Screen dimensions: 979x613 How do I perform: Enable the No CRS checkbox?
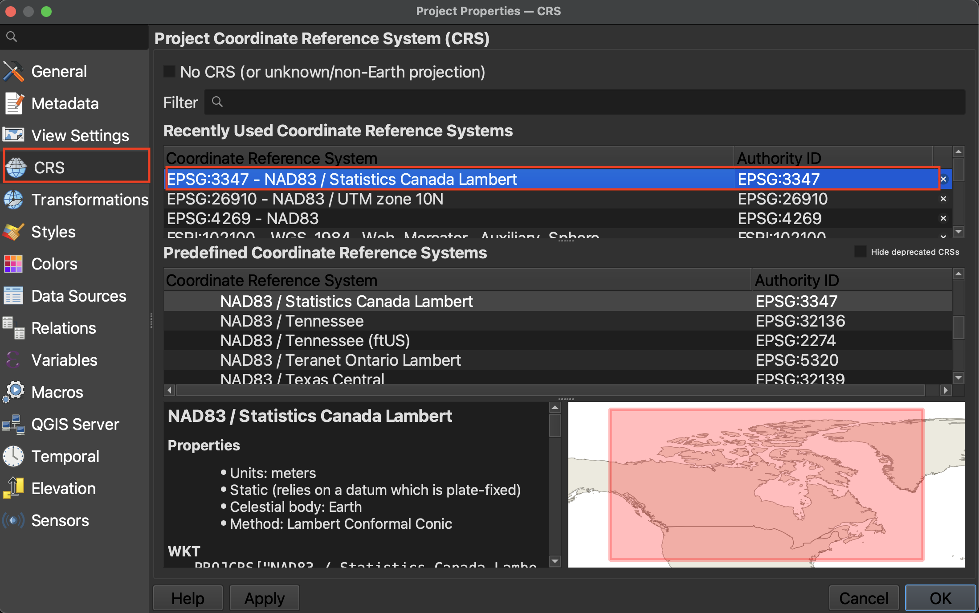pyautogui.click(x=169, y=72)
